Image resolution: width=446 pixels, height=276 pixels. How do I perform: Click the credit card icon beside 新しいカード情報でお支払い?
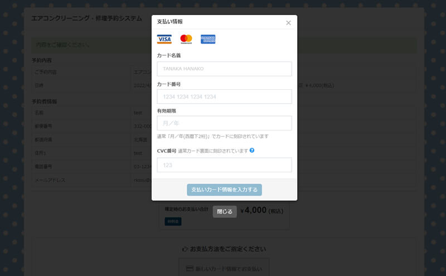tap(190, 269)
